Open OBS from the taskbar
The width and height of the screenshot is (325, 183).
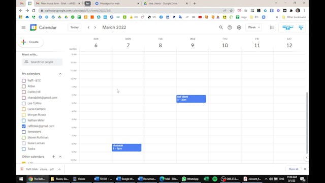pyautogui.click(x=230, y=179)
